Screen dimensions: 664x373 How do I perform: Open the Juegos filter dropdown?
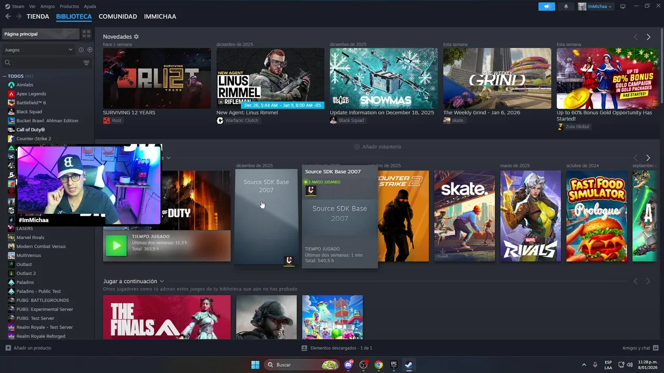pos(39,50)
